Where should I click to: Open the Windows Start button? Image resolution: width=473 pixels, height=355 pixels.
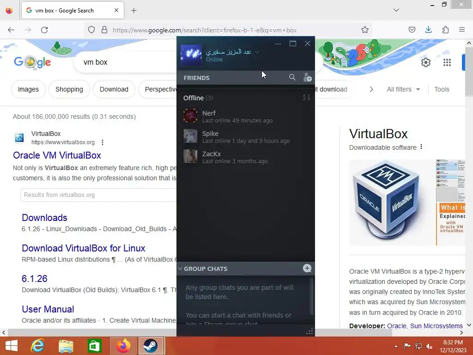tap(12, 346)
